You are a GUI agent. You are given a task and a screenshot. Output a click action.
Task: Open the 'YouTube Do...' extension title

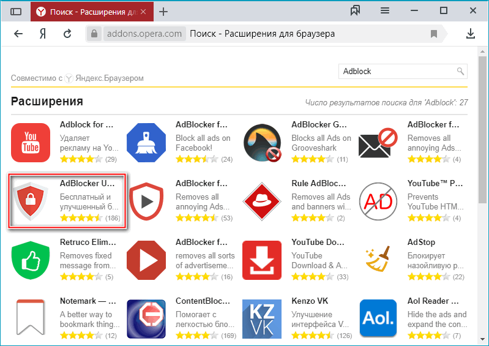[318, 242]
